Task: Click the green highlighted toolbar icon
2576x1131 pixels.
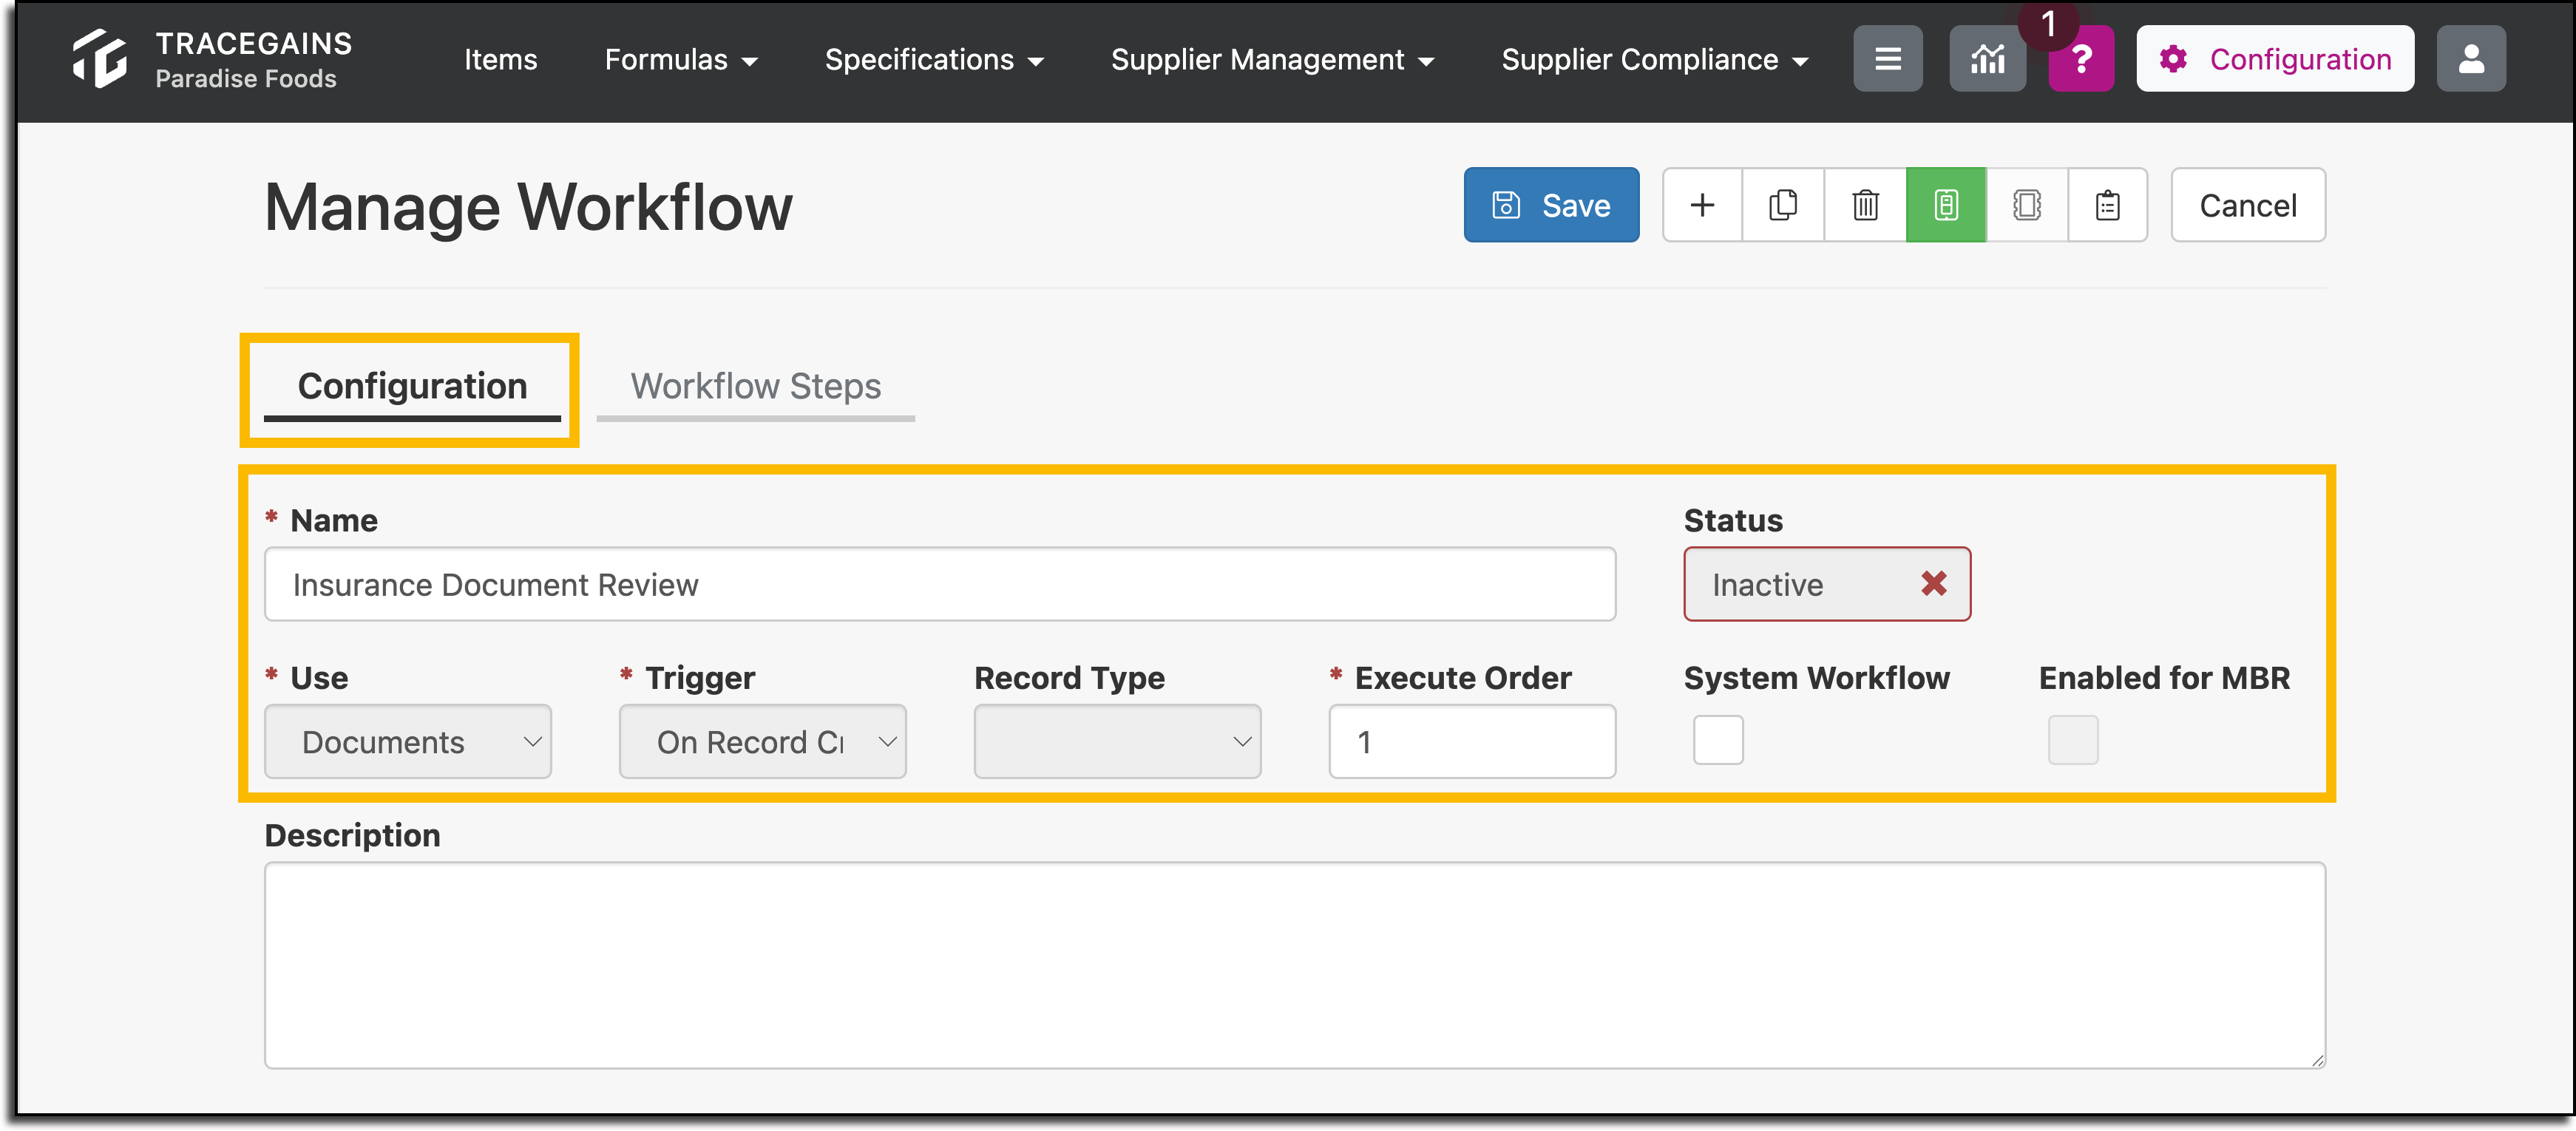Action: [1946, 205]
